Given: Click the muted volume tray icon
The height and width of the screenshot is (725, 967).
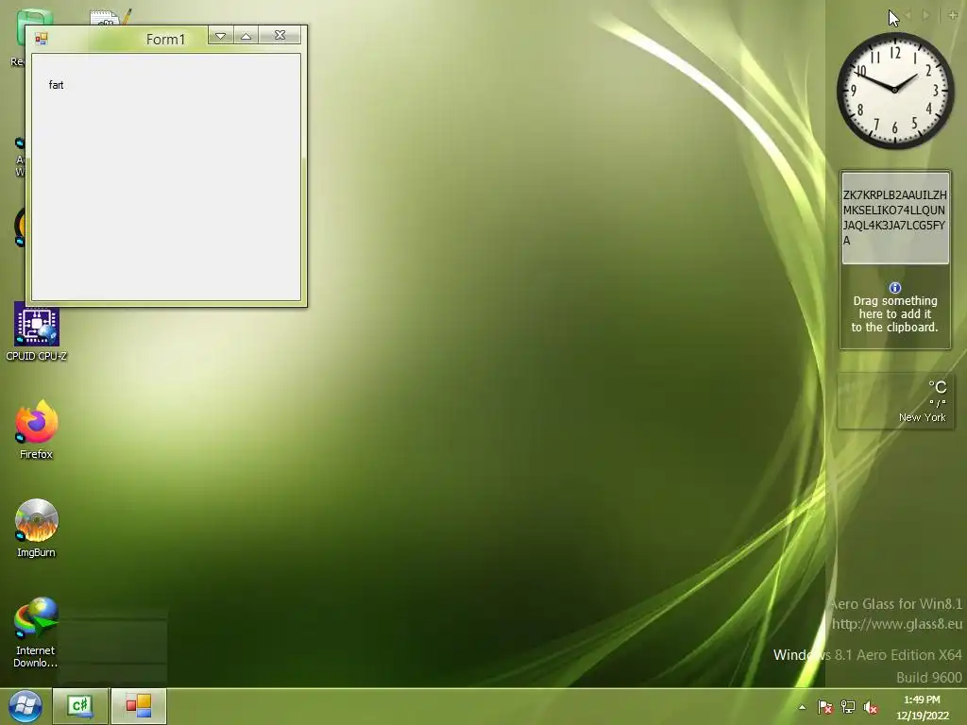Looking at the screenshot, I should pyautogui.click(x=871, y=707).
